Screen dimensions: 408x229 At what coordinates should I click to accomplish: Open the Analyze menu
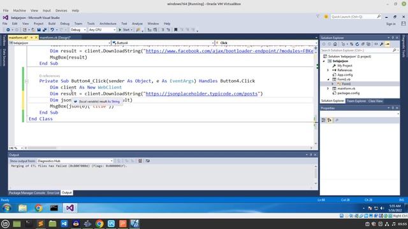point(137,24)
